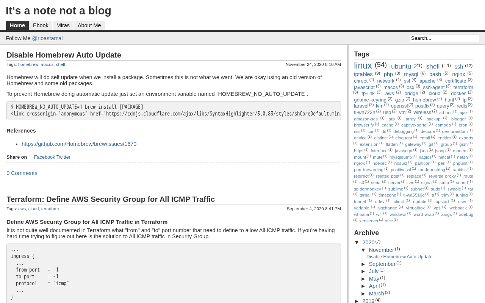Collapse the 2020 archive year triangle
Screen dimensions: 485x303
point(357,242)
